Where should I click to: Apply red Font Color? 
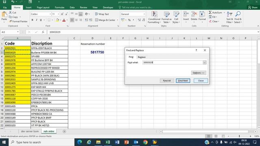point(64,20)
